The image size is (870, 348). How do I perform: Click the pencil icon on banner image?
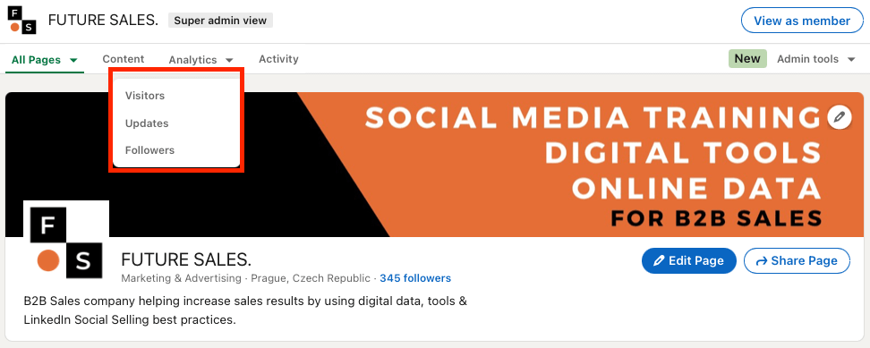(839, 117)
